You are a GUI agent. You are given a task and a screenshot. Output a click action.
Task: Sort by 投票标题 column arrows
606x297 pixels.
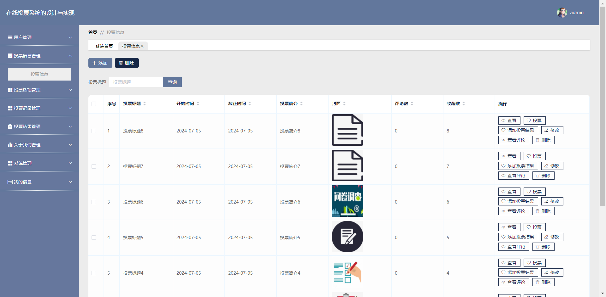tap(145, 104)
